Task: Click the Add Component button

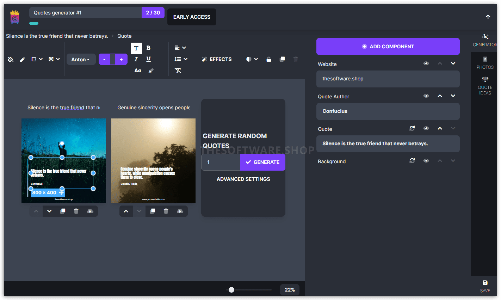Action: (388, 47)
